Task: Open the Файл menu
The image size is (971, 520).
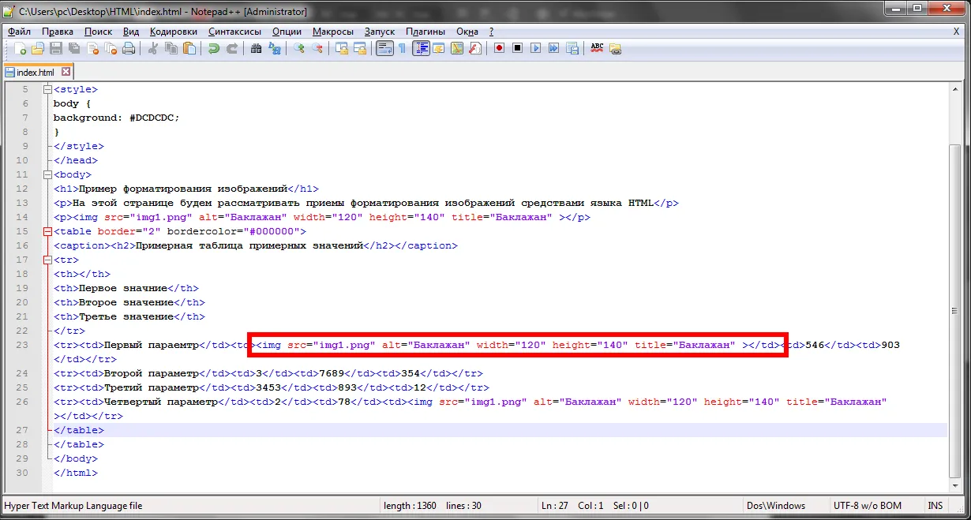Action: point(19,32)
